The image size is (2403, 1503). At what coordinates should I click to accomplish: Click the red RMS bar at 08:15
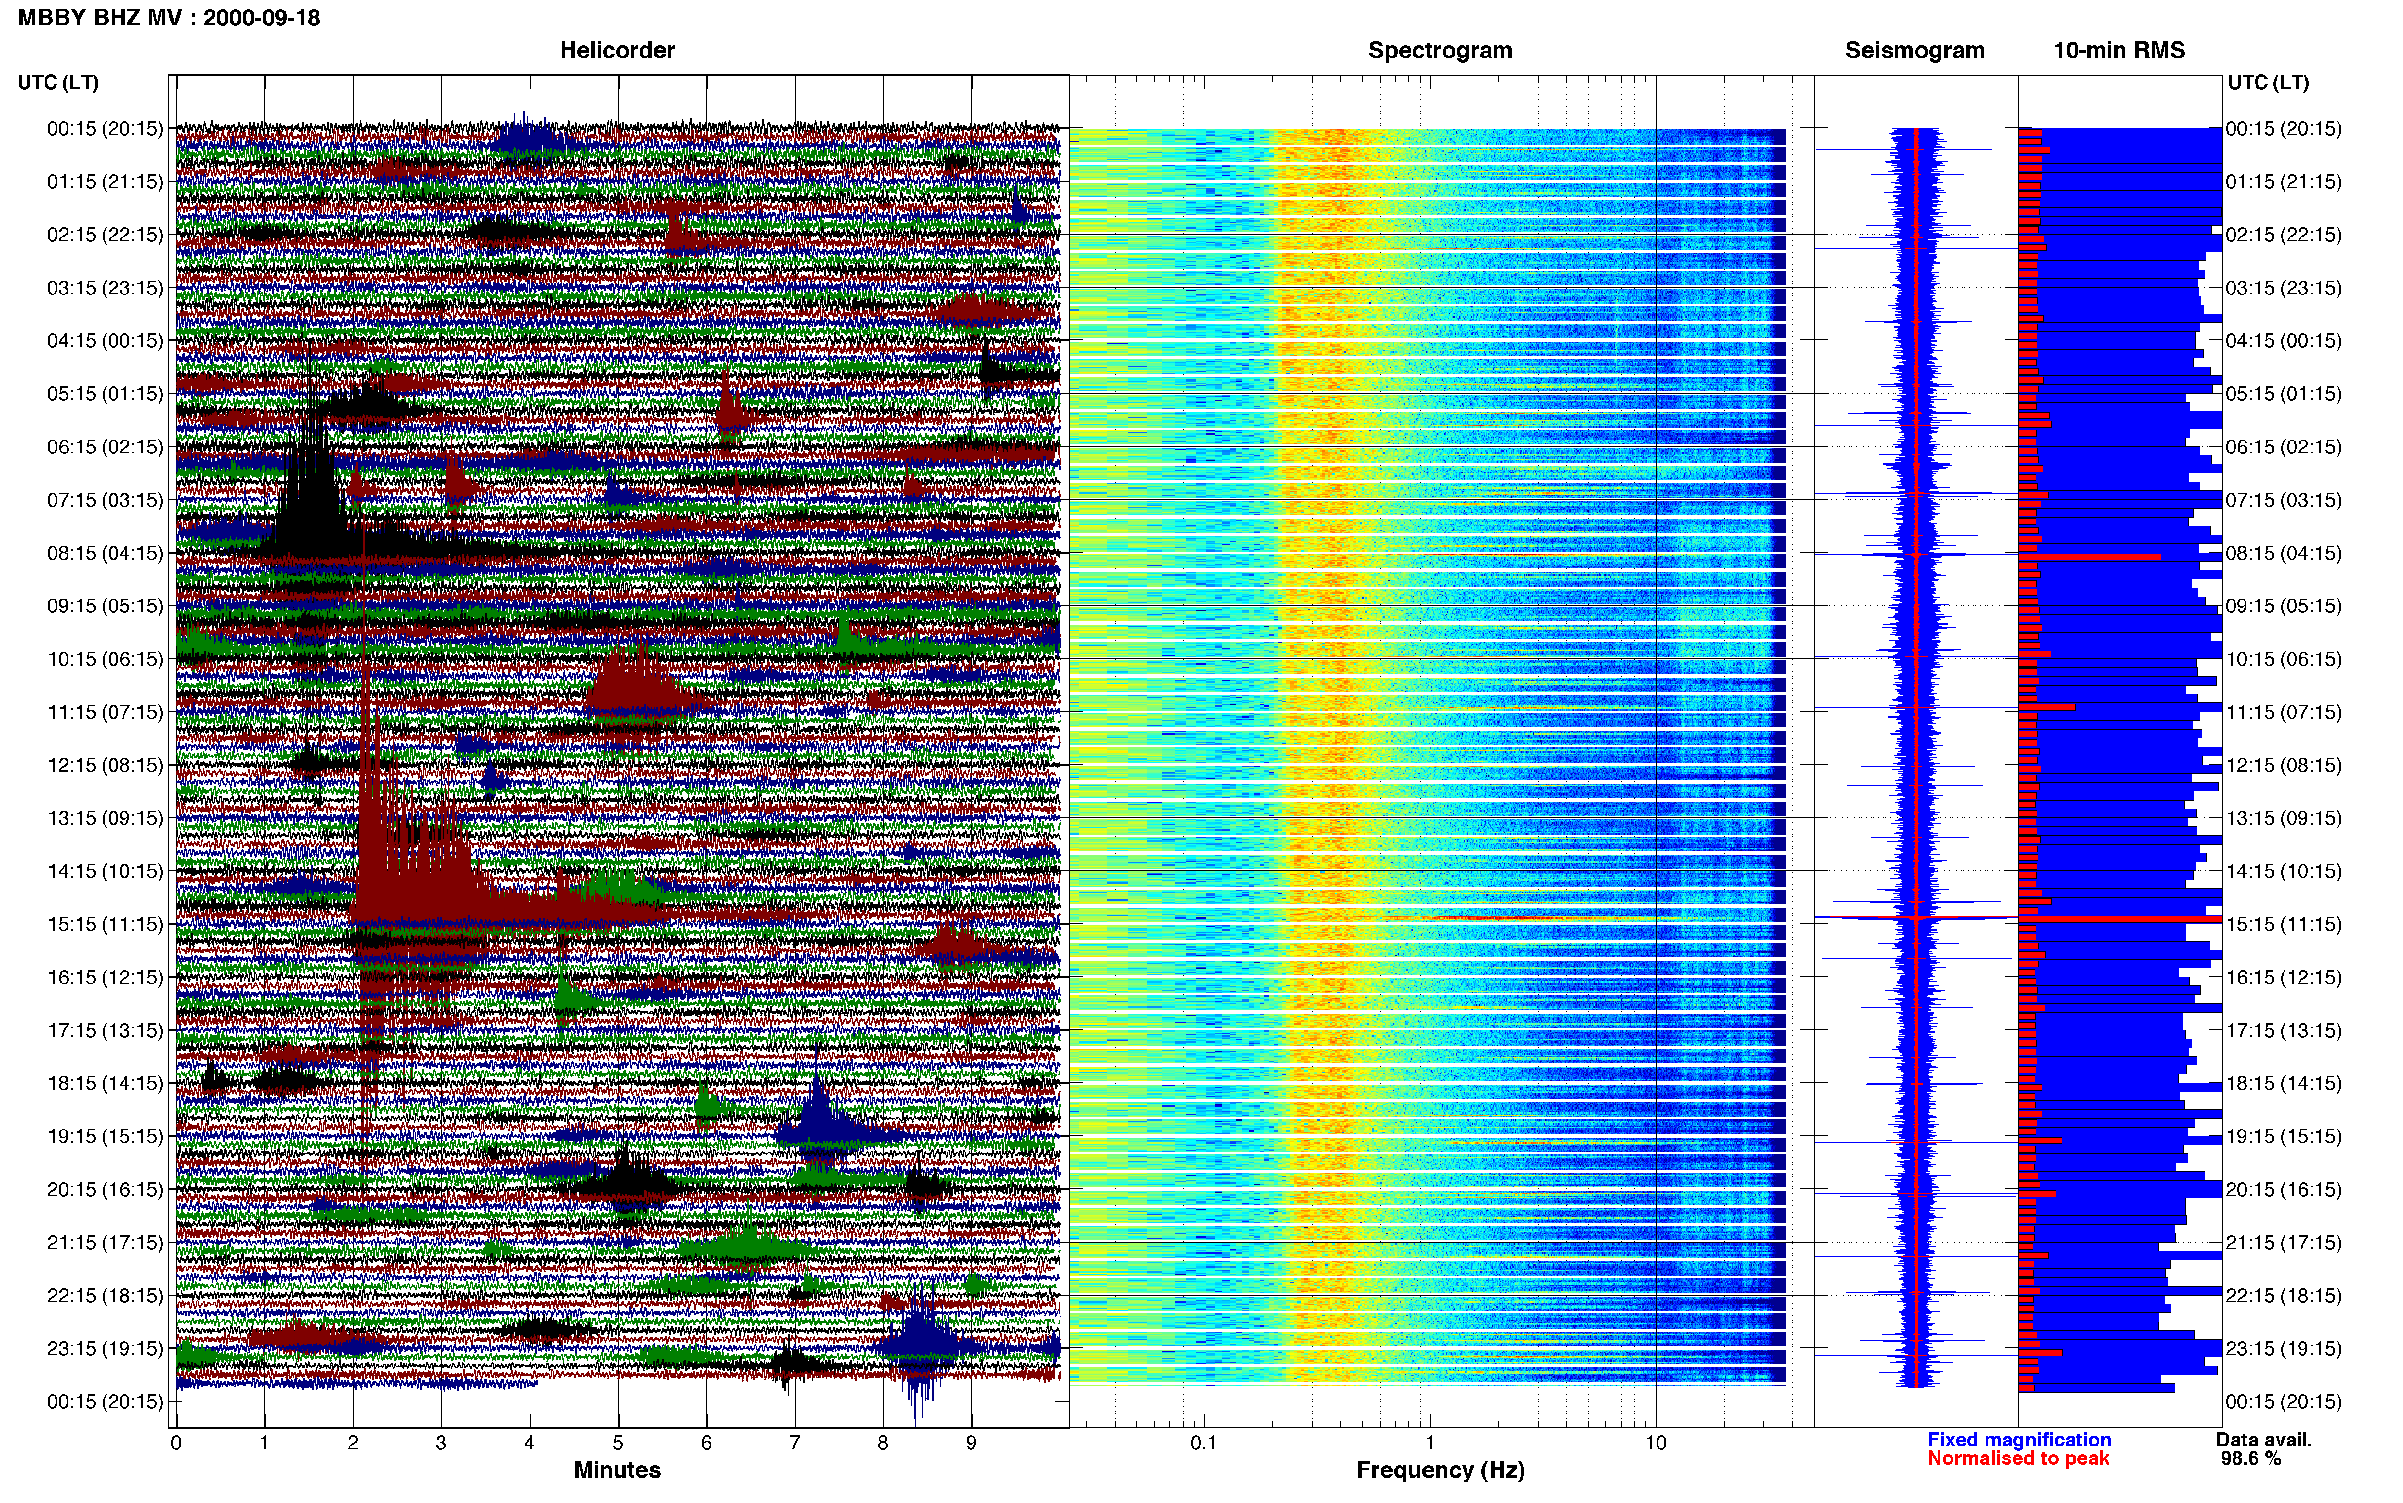[2089, 557]
